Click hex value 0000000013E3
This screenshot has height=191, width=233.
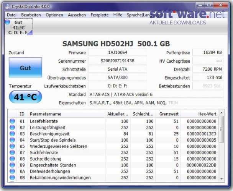click(x=202, y=134)
